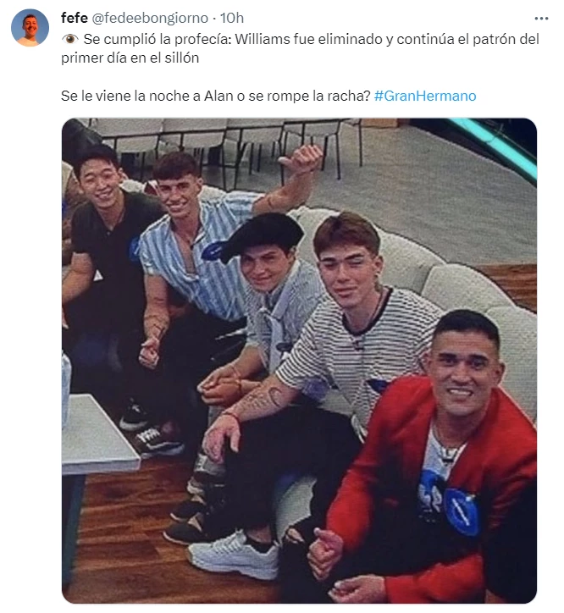Screen dimensions: 564x613
Task: Click the question line about Alan
Action: (215, 96)
